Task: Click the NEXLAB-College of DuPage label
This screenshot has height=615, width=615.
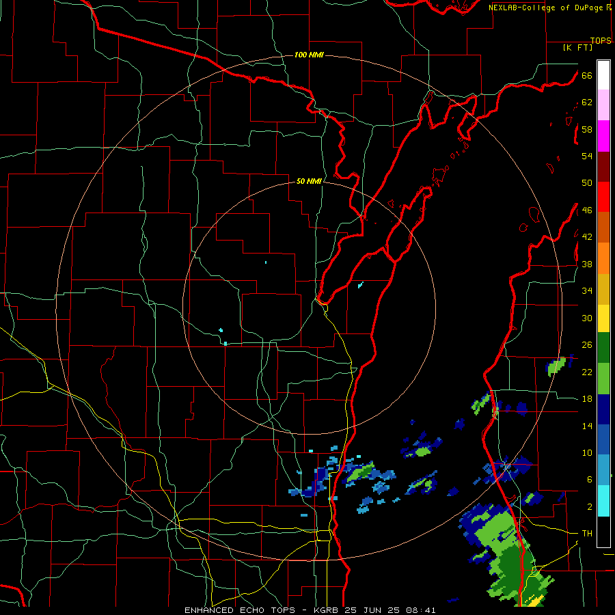Action: (547, 8)
